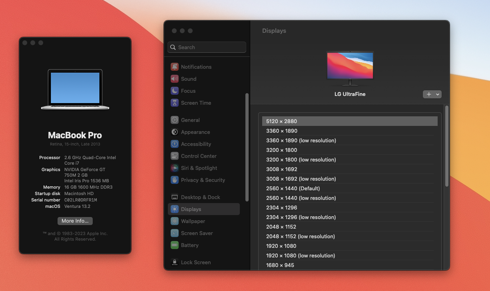Click the serial number C02LR0DRFR1M
The image size is (490, 291).
tap(81, 200)
